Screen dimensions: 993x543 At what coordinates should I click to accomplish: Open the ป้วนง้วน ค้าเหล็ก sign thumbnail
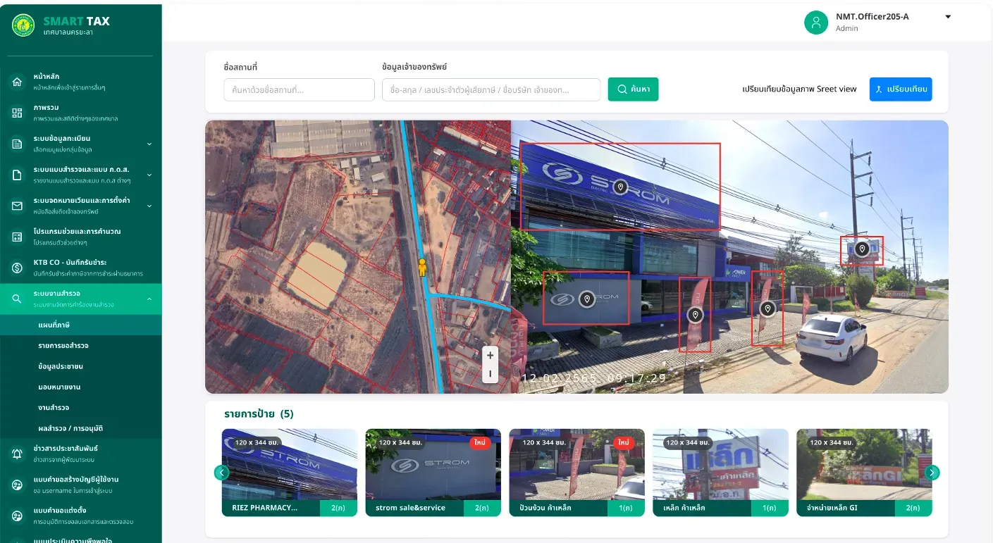point(577,473)
